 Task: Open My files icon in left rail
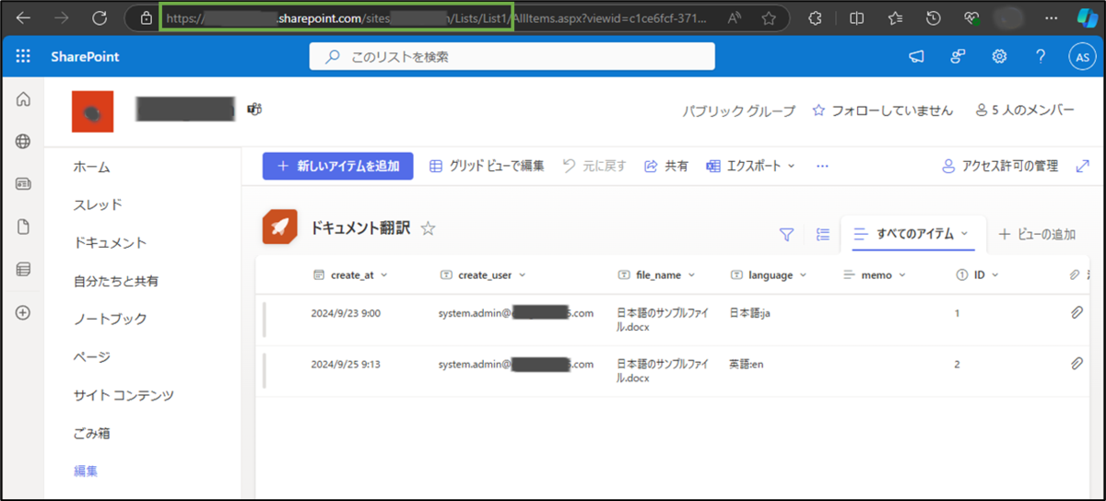[x=24, y=227]
